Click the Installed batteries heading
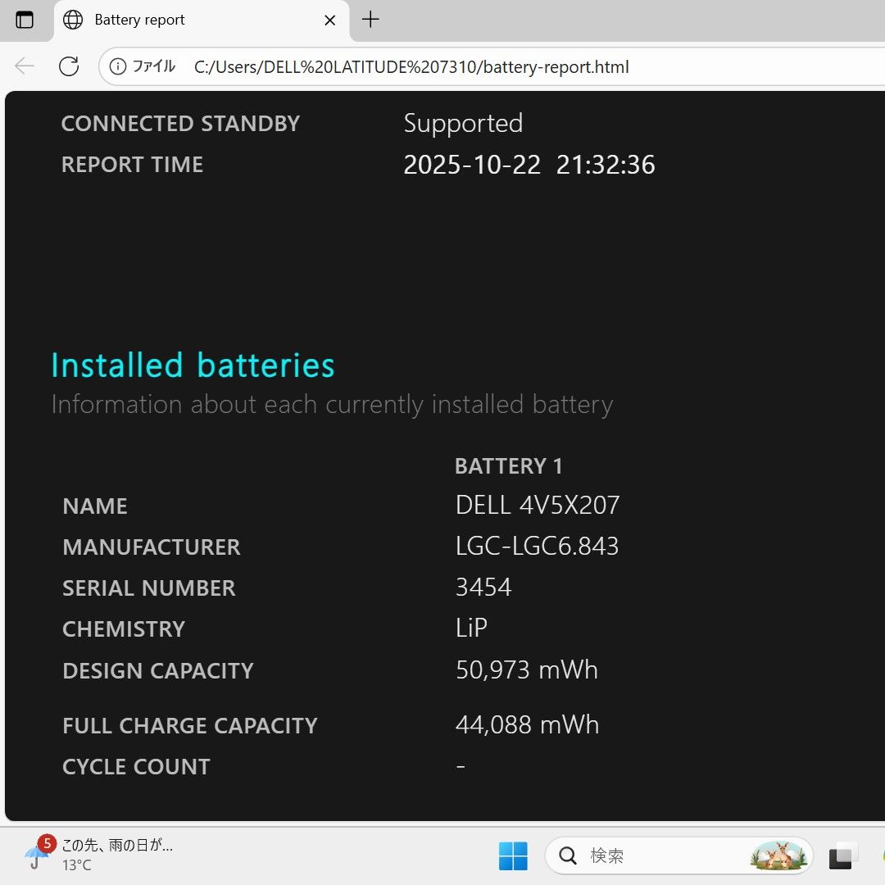Screen dimensions: 885x885 pos(193,365)
